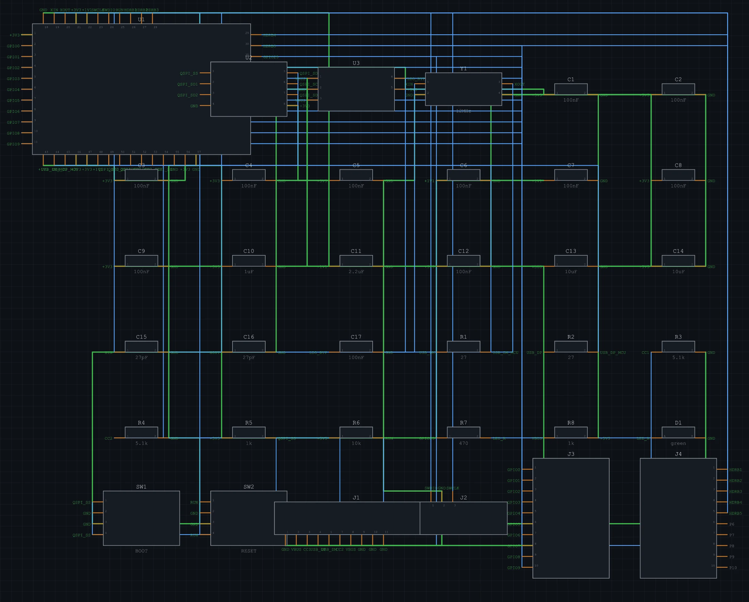The image size is (749, 602).
Task: Select capacitor C16 symbol
Action: pos(249,347)
